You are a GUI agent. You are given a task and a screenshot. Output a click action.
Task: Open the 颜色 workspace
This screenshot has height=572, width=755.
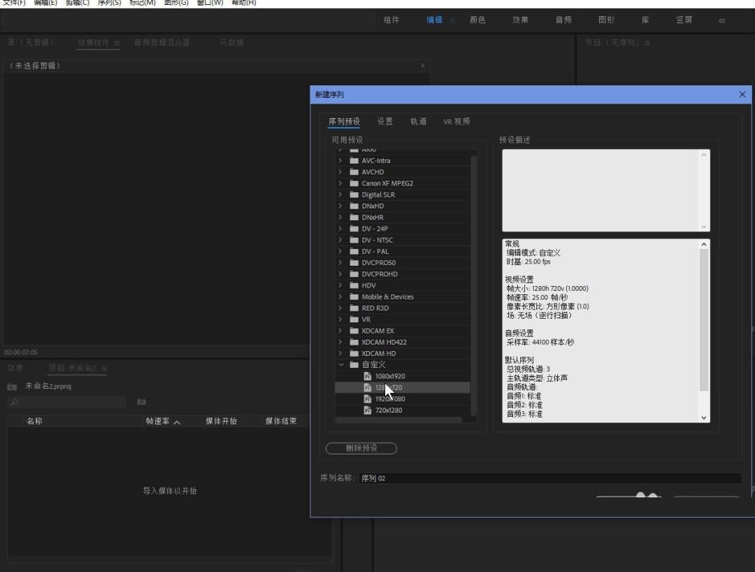click(477, 20)
